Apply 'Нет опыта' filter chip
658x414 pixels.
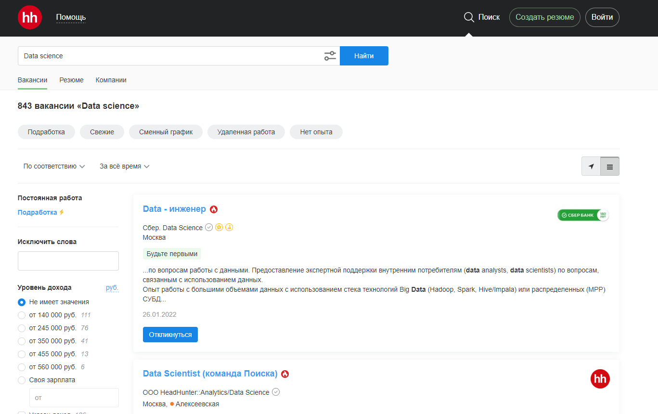pyautogui.click(x=316, y=132)
